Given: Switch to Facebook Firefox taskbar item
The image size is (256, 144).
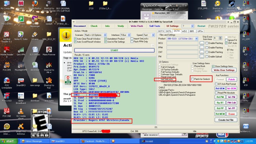Looking at the screenshot, I should tap(94, 141).
